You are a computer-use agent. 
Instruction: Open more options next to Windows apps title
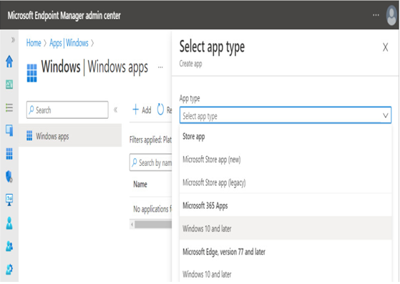160,67
